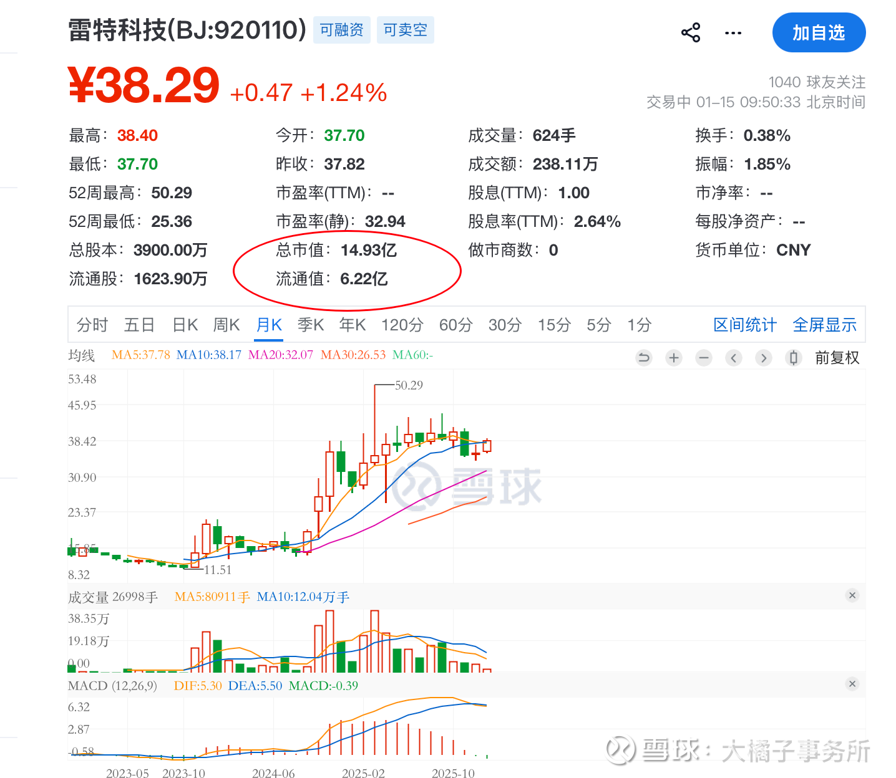Close the MACD indicator panel

pyautogui.click(x=852, y=684)
